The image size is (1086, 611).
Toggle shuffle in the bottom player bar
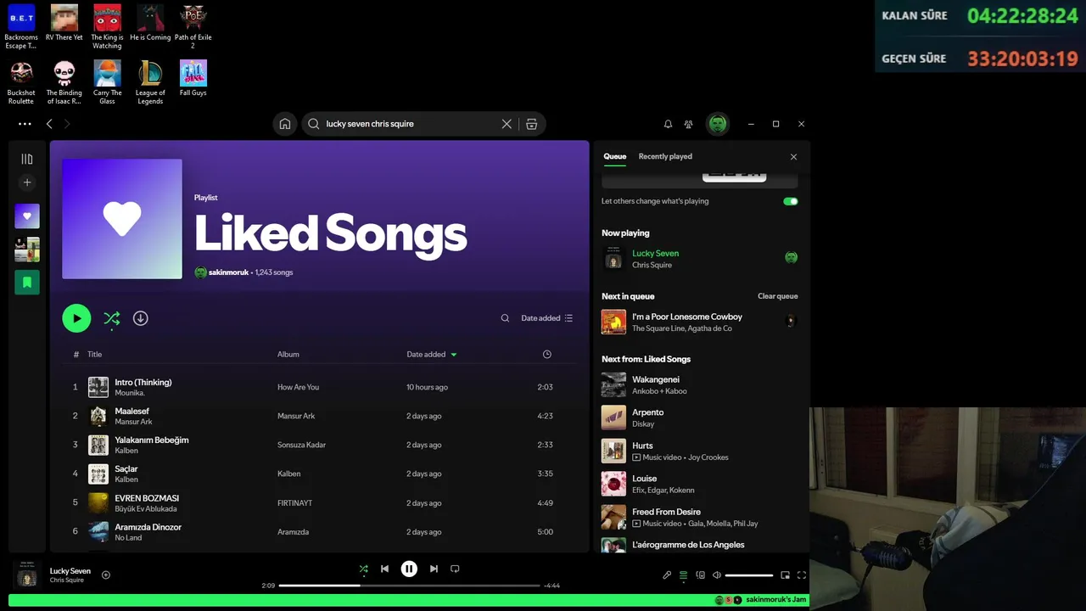[363, 569]
